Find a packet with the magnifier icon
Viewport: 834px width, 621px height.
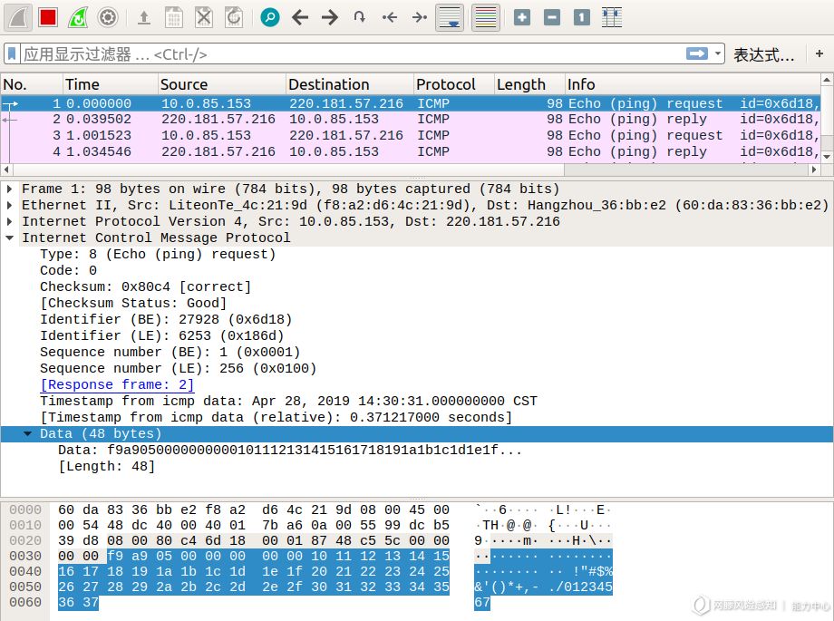(x=270, y=17)
